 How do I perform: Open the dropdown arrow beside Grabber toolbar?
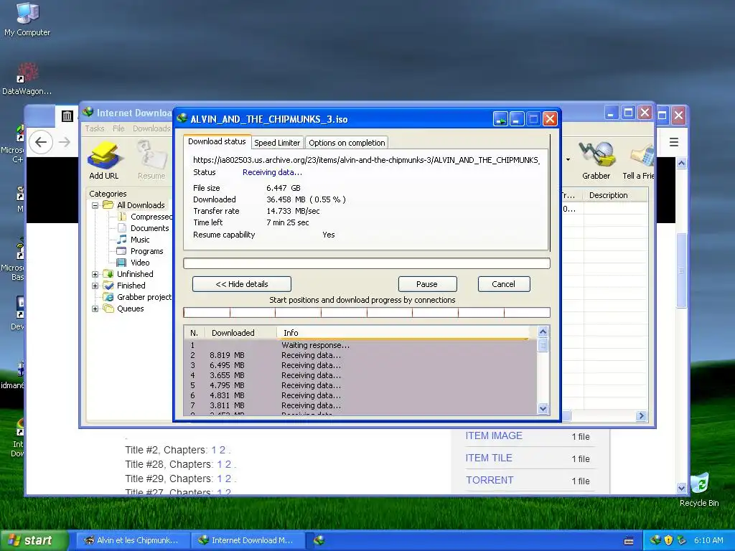pyautogui.click(x=568, y=160)
